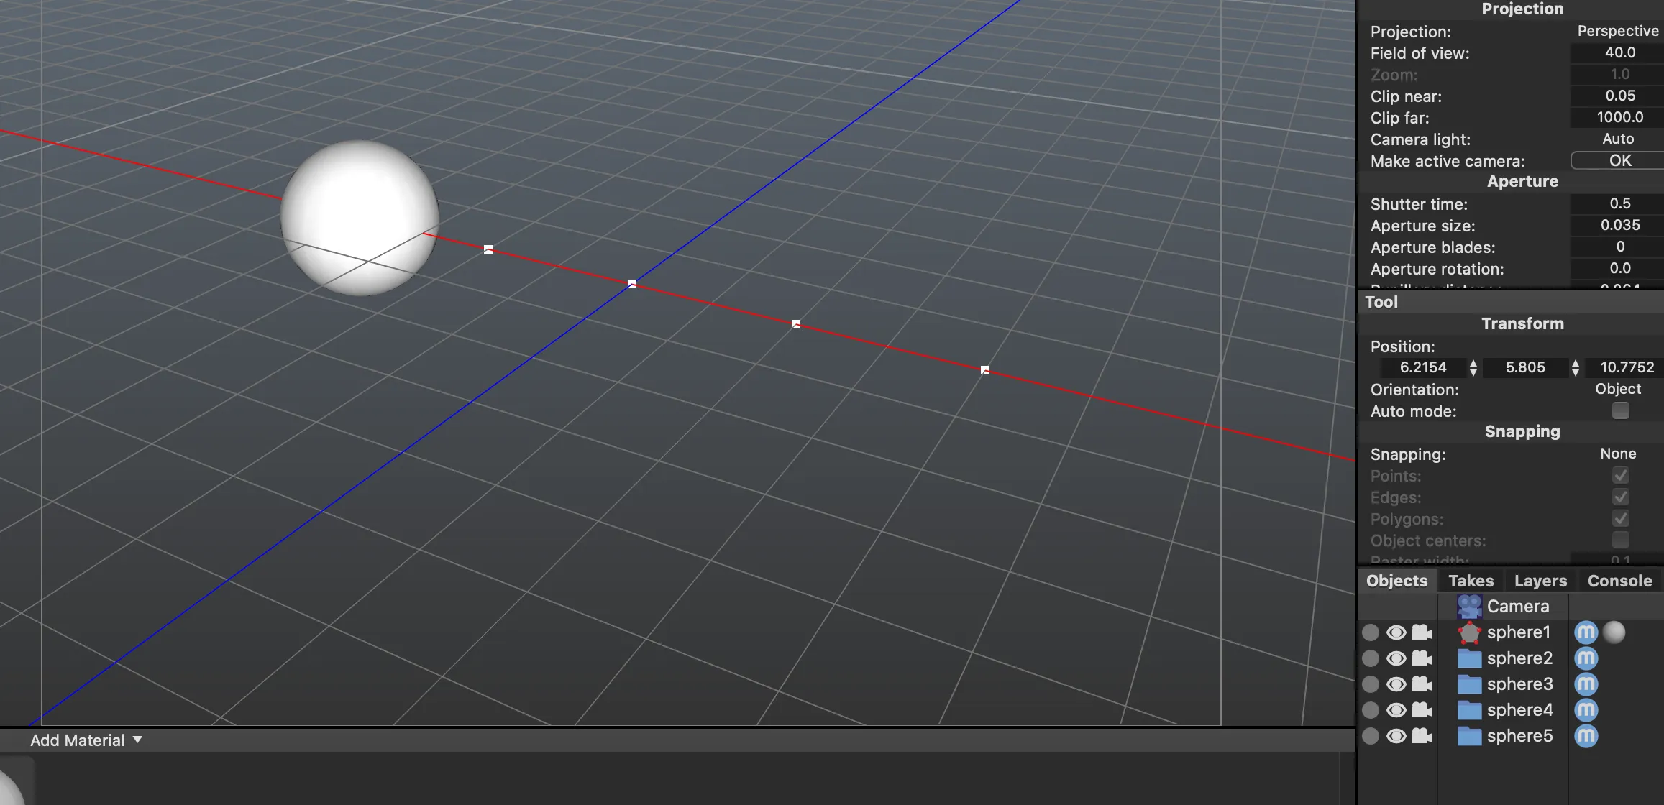
Task: Toggle the Auto mode checkbox
Action: click(1620, 410)
